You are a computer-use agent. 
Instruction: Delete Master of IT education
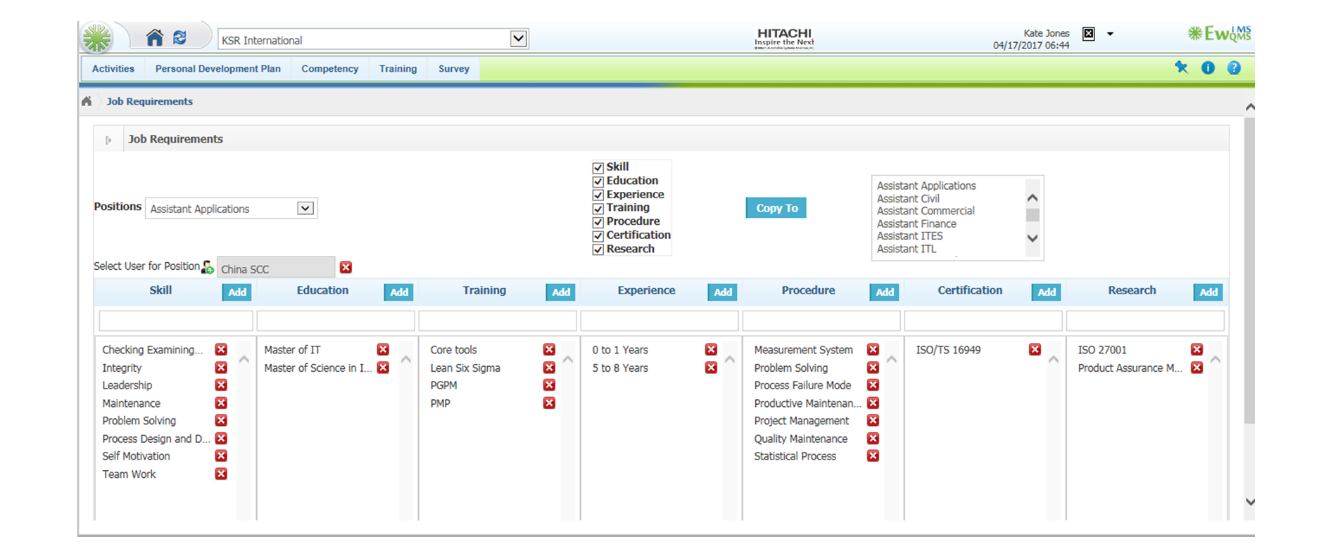(x=383, y=349)
